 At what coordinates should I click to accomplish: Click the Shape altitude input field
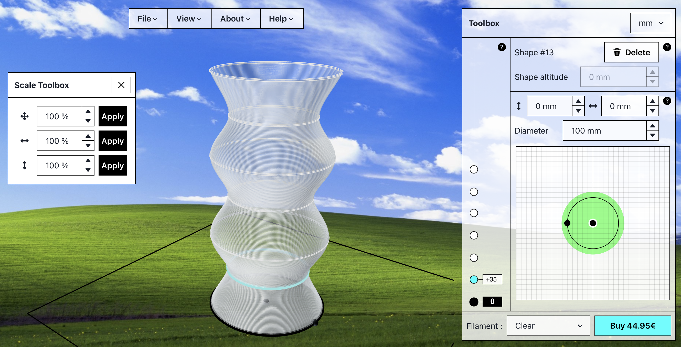[613, 77]
